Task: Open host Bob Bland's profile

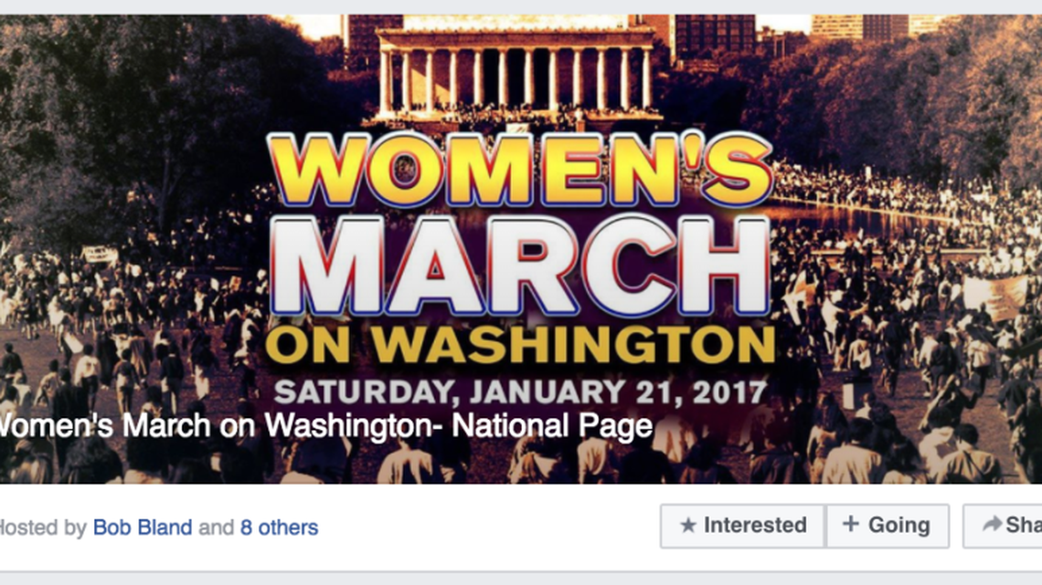Action: click(x=143, y=528)
